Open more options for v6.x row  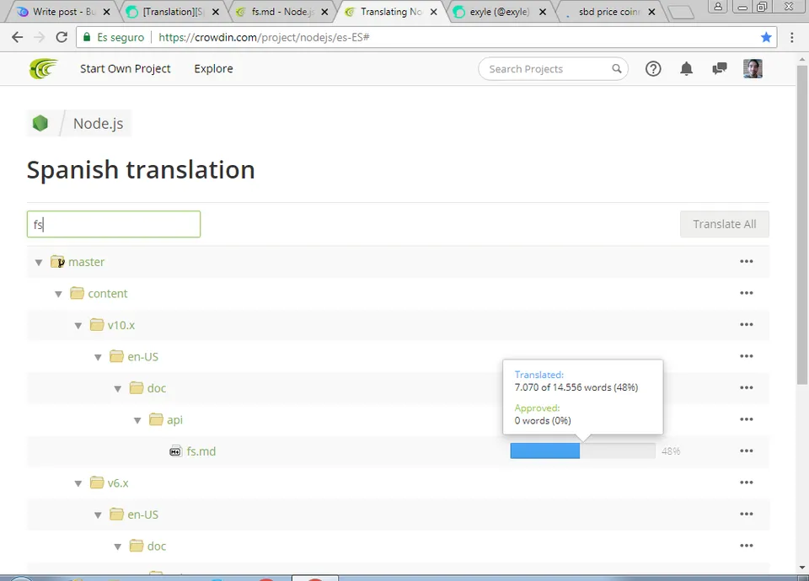[x=747, y=482]
